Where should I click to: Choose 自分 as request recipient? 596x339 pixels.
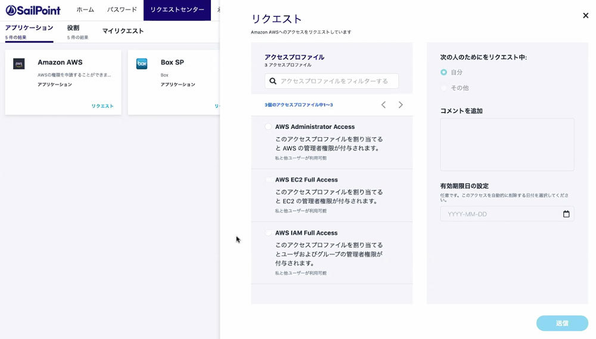pos(443,72)
